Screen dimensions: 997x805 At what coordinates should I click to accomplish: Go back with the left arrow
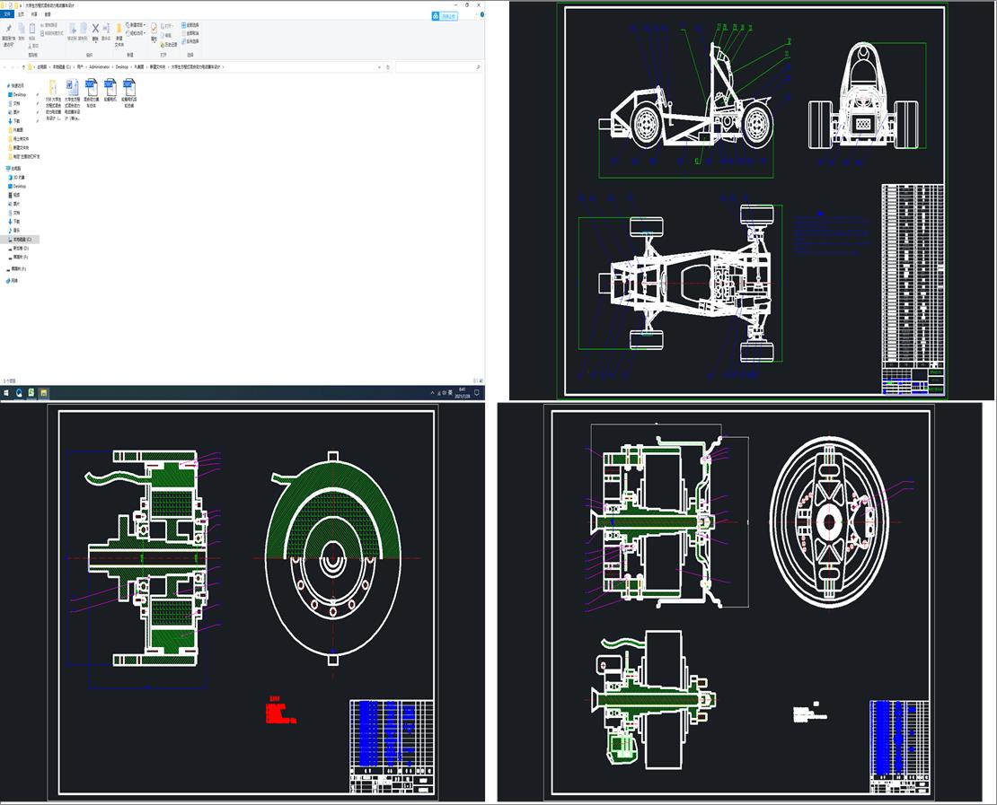pos(4,66)
